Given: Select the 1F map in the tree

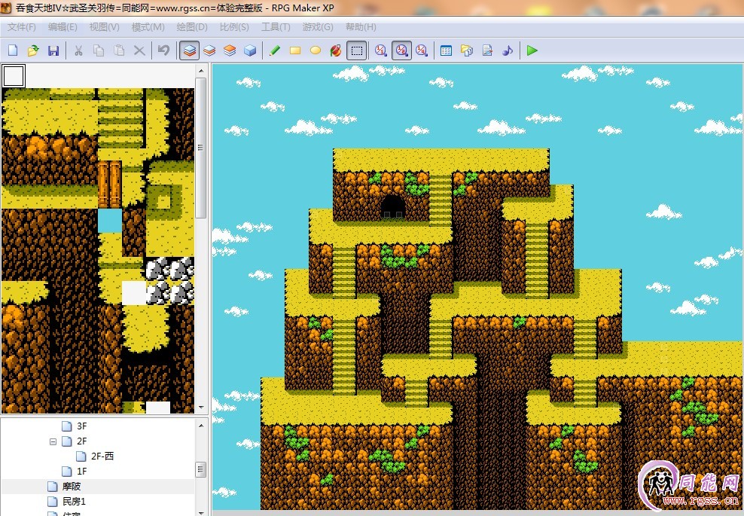Looking at the screenshot, I should pos(81,472).
